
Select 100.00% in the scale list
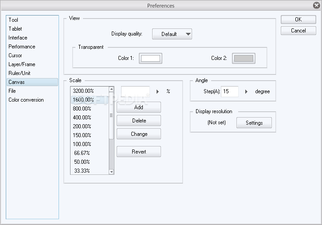pyautogui.click(x=82, y=144)
